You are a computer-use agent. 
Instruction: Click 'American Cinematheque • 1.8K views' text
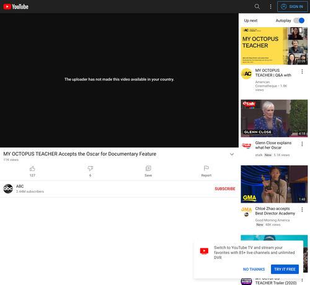(271, 86)
